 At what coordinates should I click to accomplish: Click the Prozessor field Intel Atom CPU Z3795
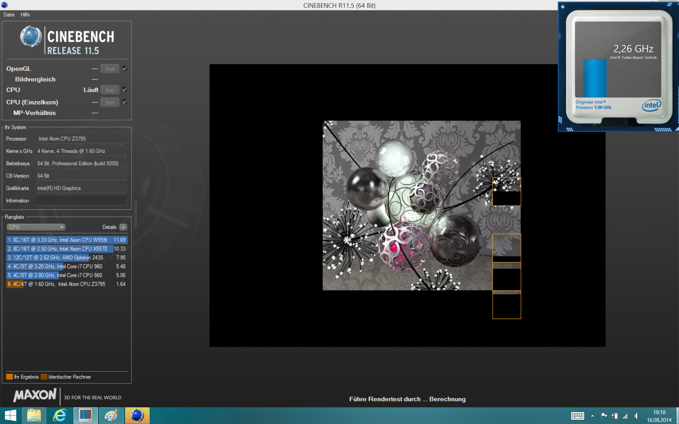[81, 139]
